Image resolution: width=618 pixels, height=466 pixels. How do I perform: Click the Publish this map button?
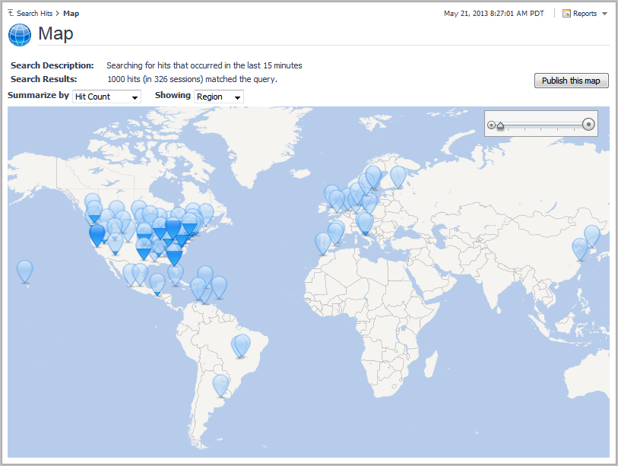[571, 81]
